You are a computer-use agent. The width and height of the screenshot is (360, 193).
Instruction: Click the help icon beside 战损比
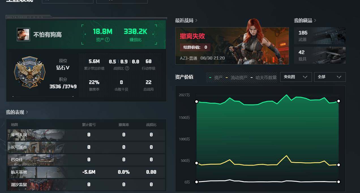tap(127, 68)
